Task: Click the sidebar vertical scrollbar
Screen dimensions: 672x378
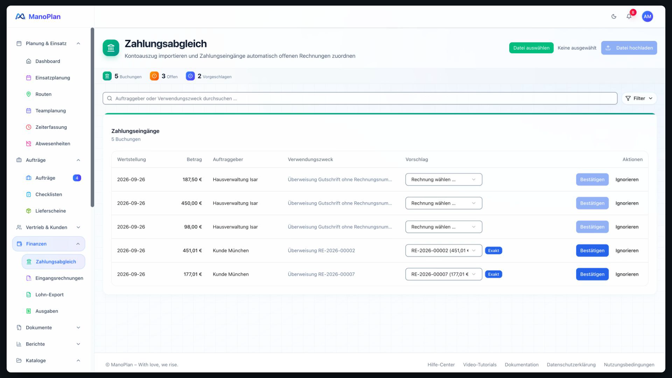Action: tap(92, 117)
